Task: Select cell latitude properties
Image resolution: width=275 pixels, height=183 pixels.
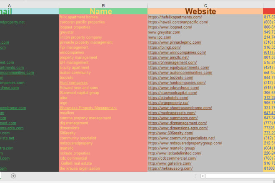Action: point(103,153)
